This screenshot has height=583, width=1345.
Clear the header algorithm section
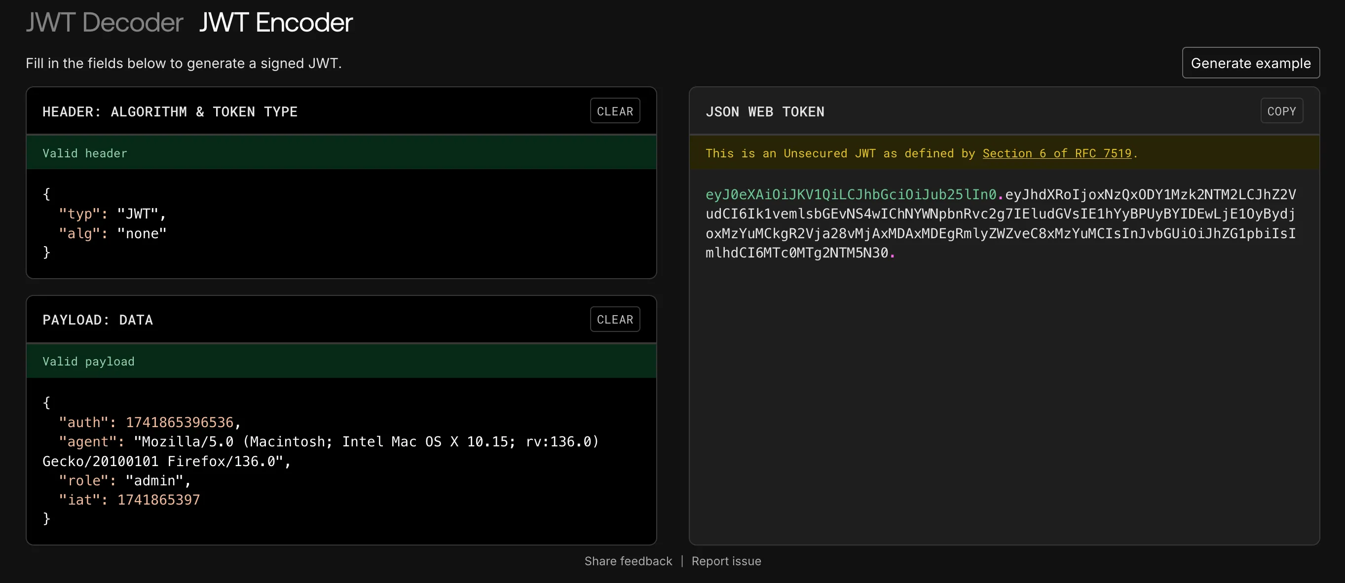point(615,110)
